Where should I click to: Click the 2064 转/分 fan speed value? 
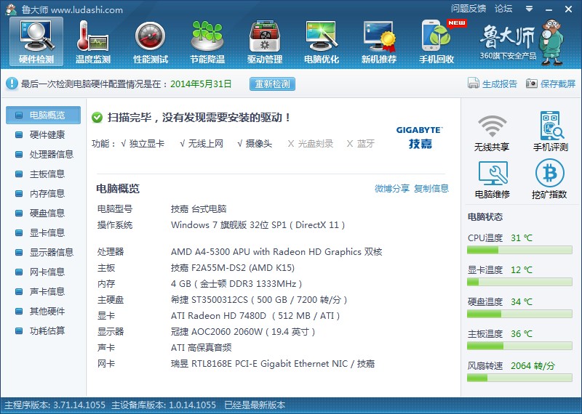[533, 366]
